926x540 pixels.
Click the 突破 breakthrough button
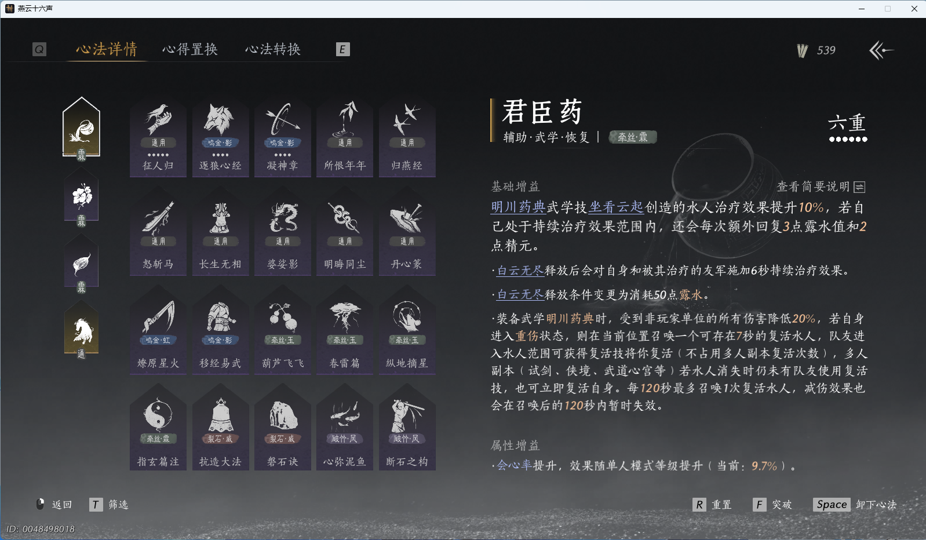tap(772, 505)
